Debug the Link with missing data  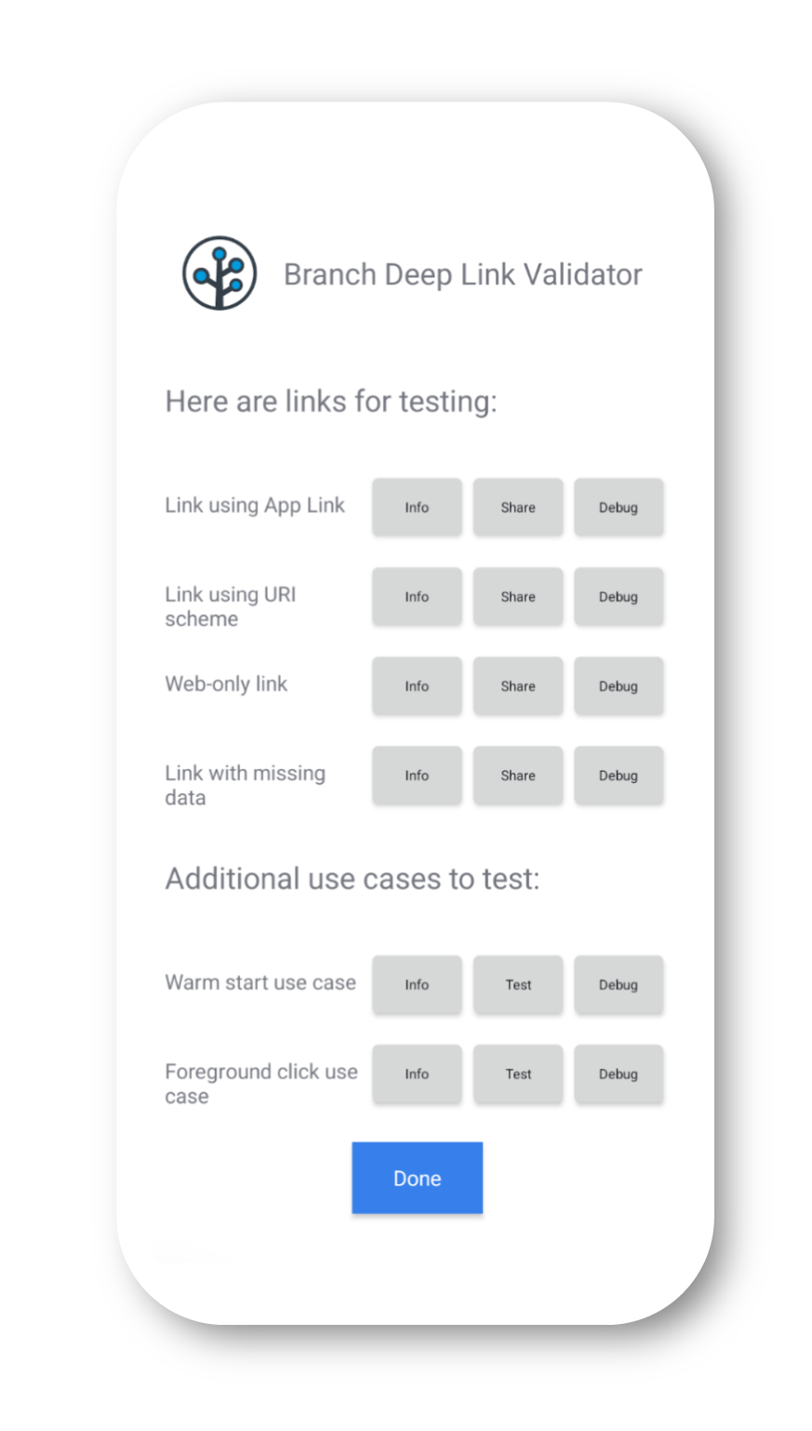pyautogui.click(x=619, y=776)
